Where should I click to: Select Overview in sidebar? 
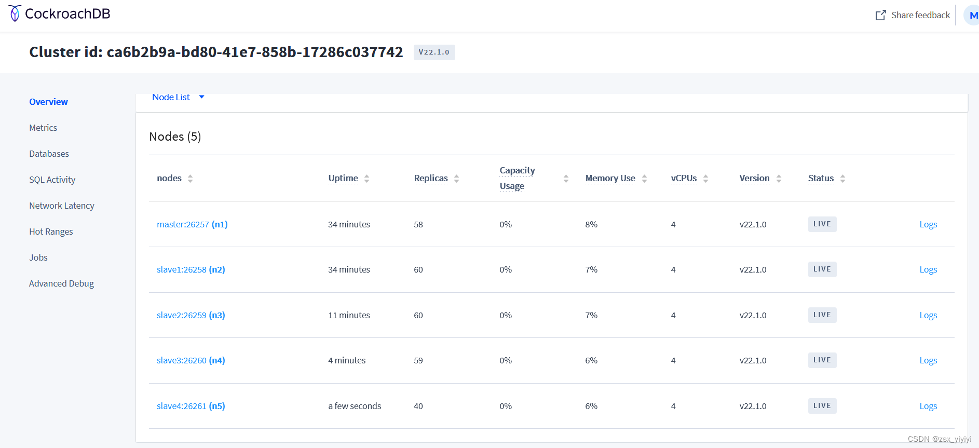pos(48,102)
